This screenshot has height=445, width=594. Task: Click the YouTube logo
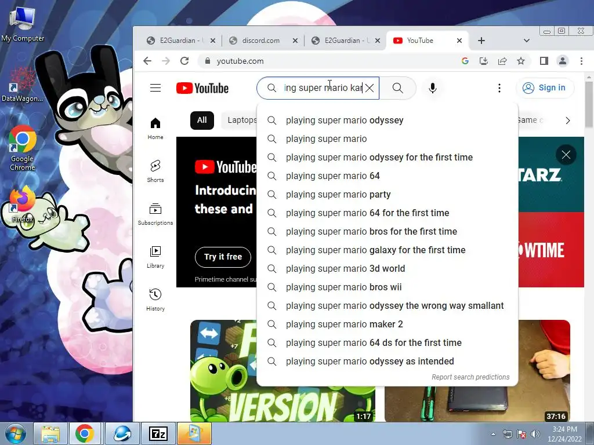coord(202,88)
